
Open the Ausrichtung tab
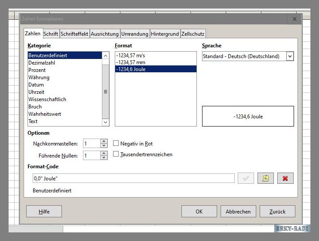[104, 34]
